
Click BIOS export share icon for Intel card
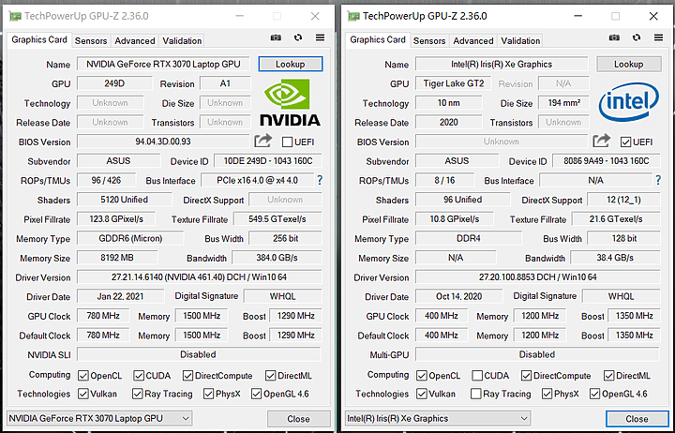coord(601,141)
